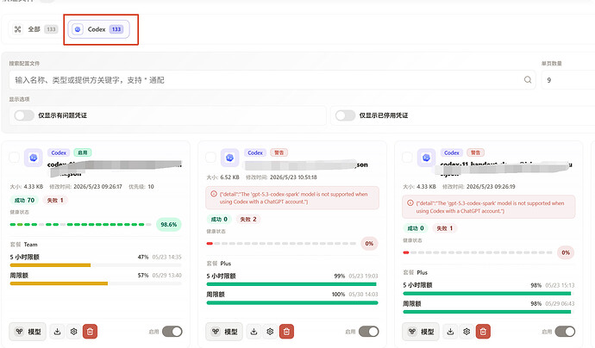595x348 pixels.
Task: Check the 09:26:19 card checkbox
Action: pos(407,158)
